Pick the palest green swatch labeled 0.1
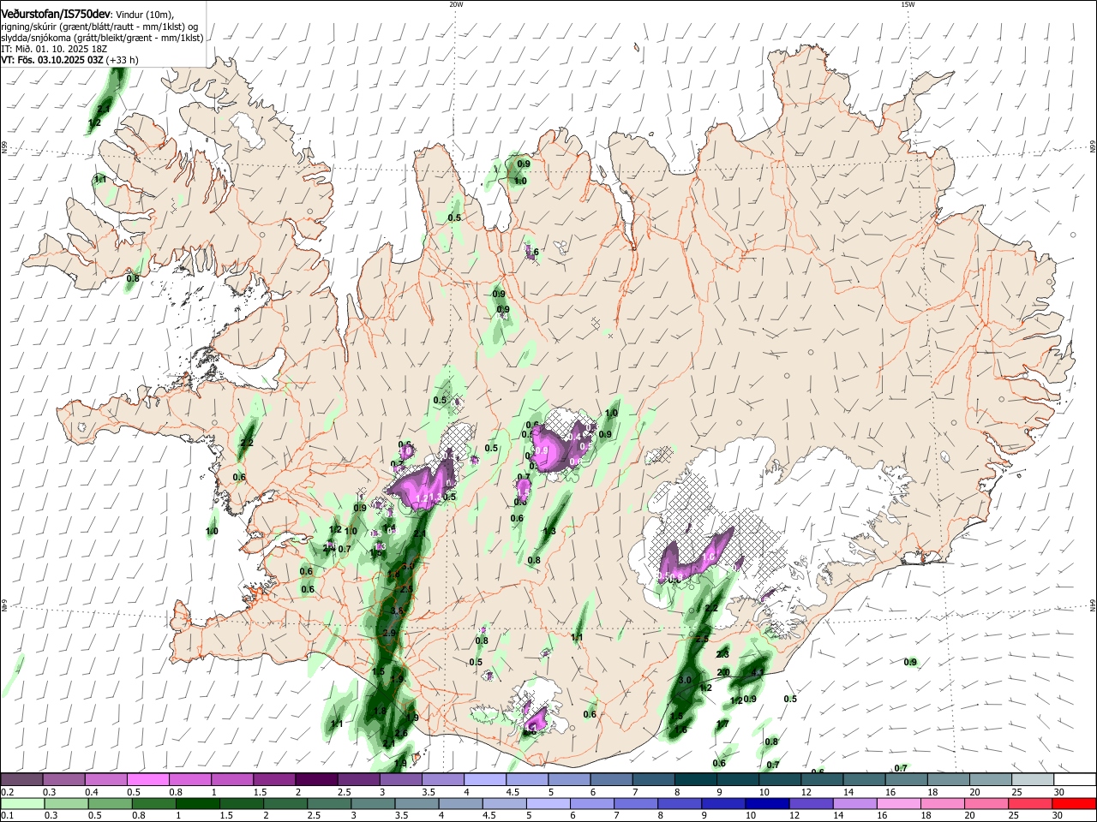 click(21, 803)
